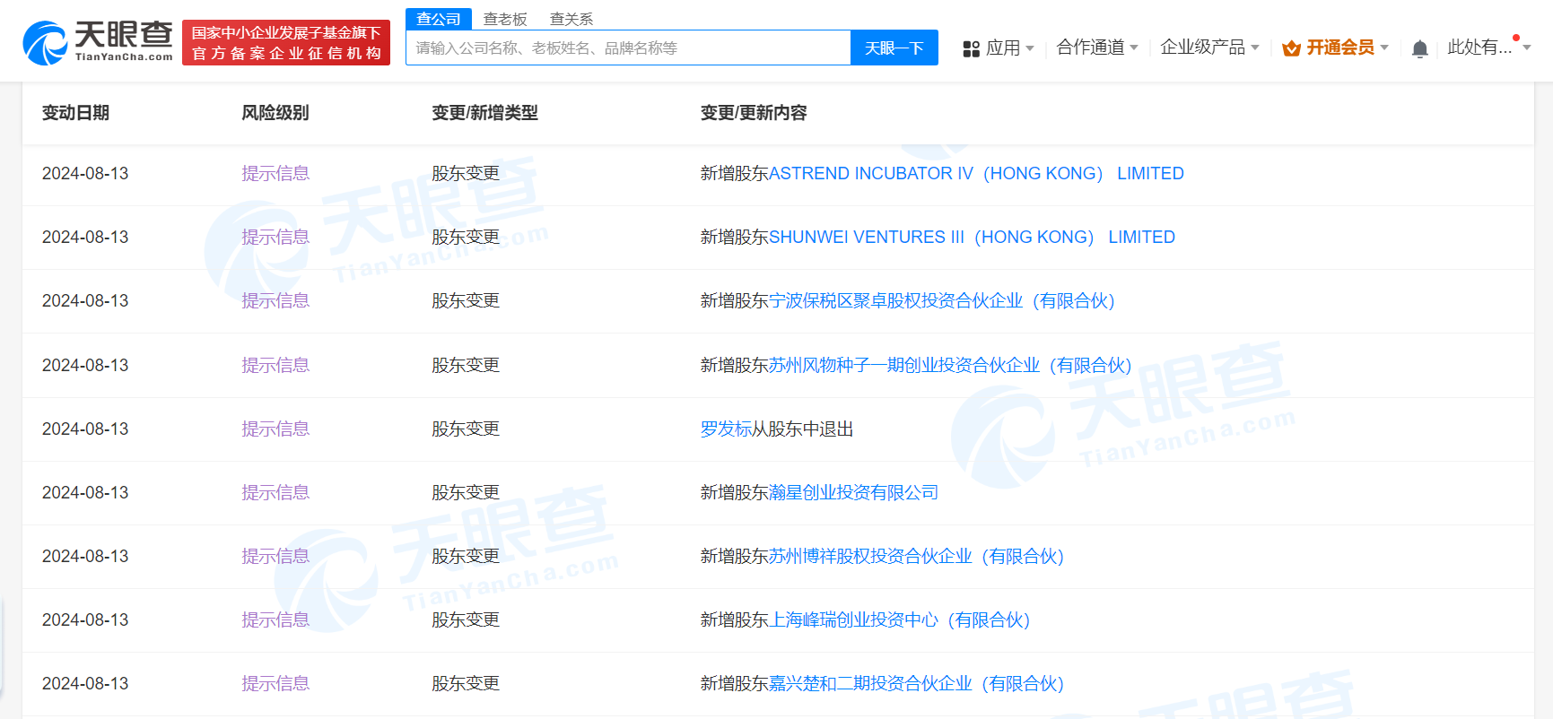
Task: Click the TianYanCha logo icon
Action: click(x=45, y=43)
